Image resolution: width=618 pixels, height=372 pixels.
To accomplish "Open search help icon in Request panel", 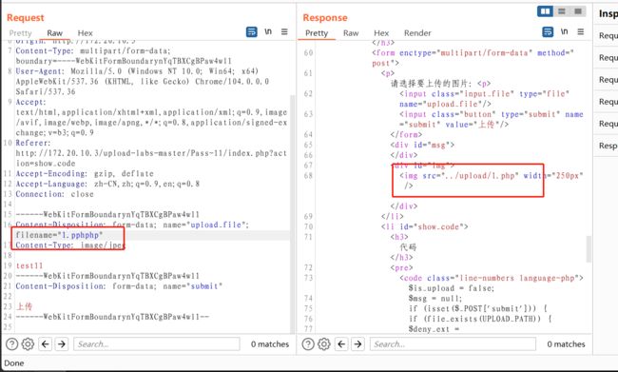I will pos(11,344).
